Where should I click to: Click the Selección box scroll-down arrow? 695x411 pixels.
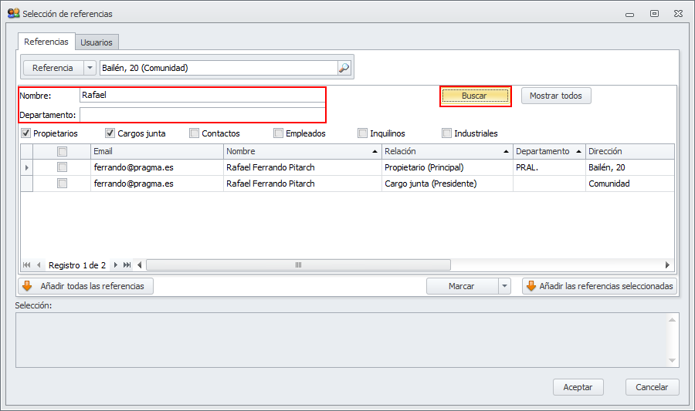coord(672,361)
